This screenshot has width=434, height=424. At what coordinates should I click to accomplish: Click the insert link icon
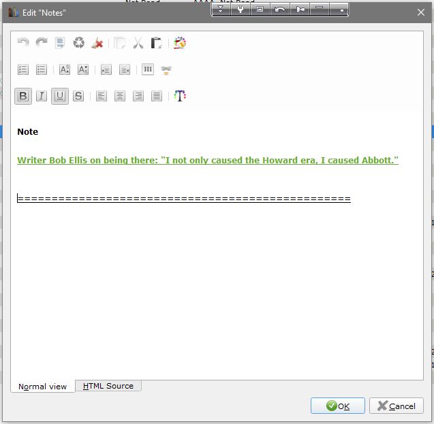click(166, 70)
